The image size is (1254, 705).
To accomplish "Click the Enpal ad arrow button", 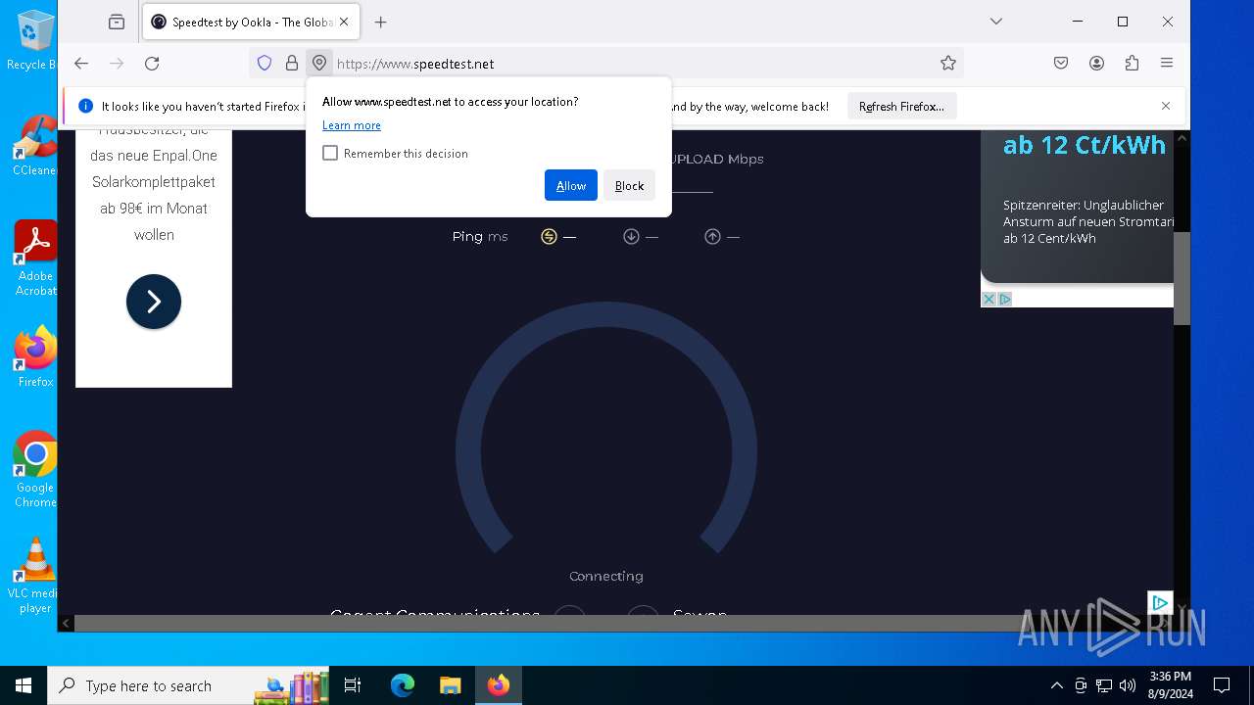I will (154, 302).
